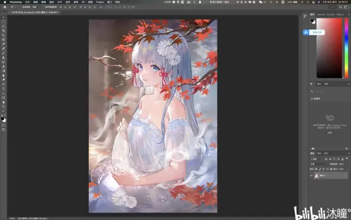Viewport: 351px width, 220px height.
Task: Toggle lock transparent pixels in Layers panel
Action: coord(316,169)
